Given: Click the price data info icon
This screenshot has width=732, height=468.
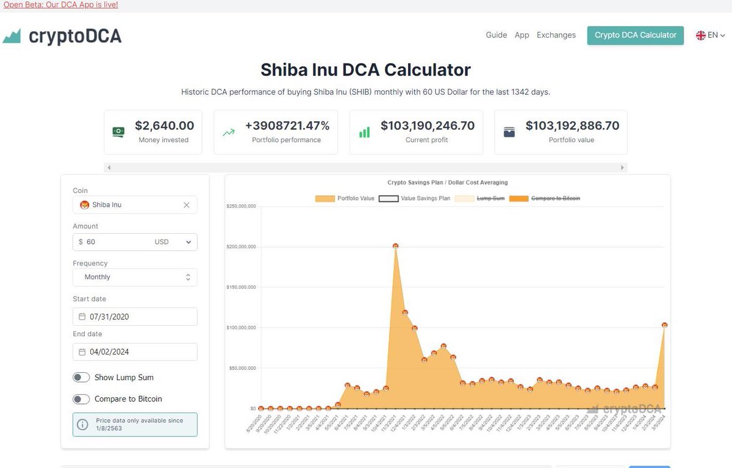Looking at the screenshot, I should [82, 425].
